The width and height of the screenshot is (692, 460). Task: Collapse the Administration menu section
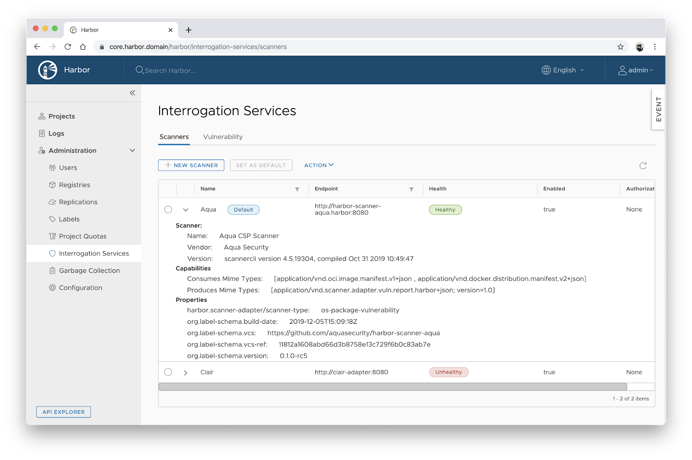132,150
